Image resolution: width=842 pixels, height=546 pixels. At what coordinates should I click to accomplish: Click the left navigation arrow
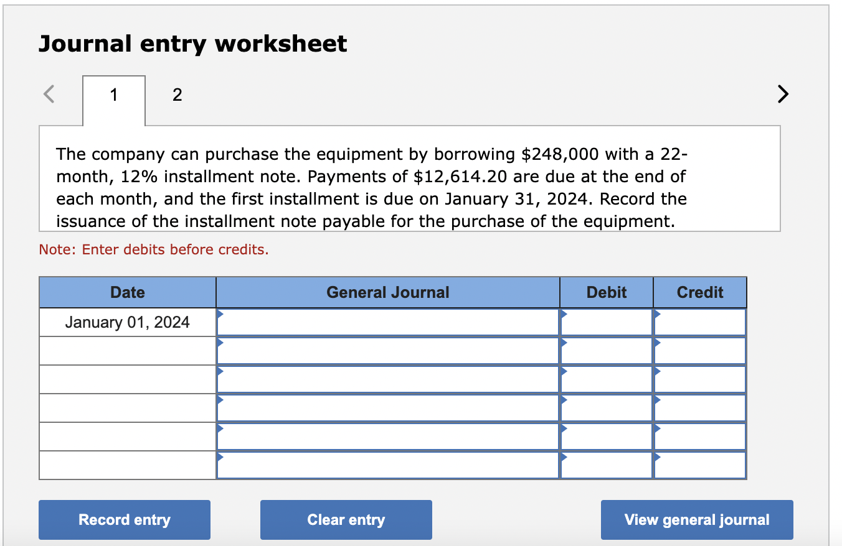(49, 94)
